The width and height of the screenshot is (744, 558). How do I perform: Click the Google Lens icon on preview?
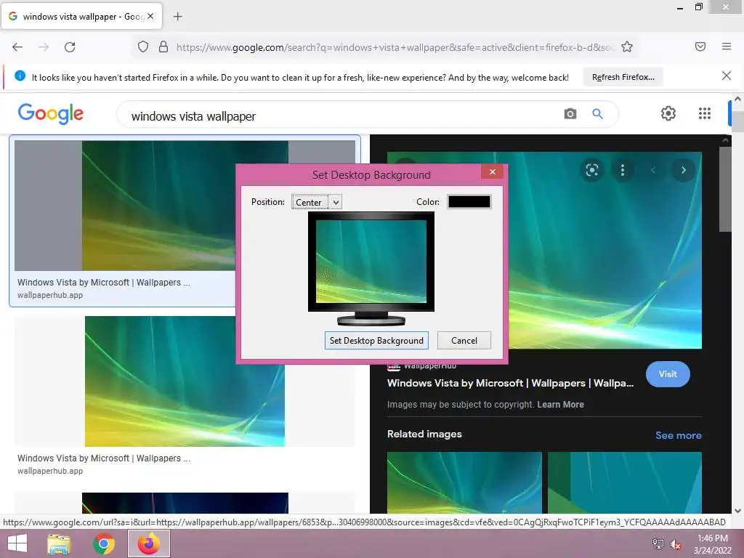tap(591, 170)
